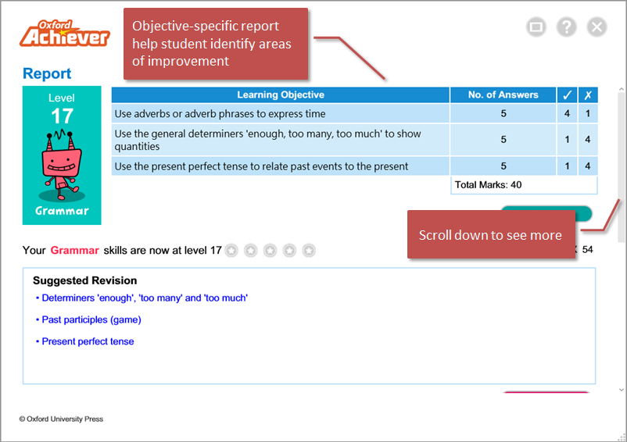The height and width of the screenshot is (442, 627).
Task: Click the fullscreen window icon
Action: click(x=536, y=27)
